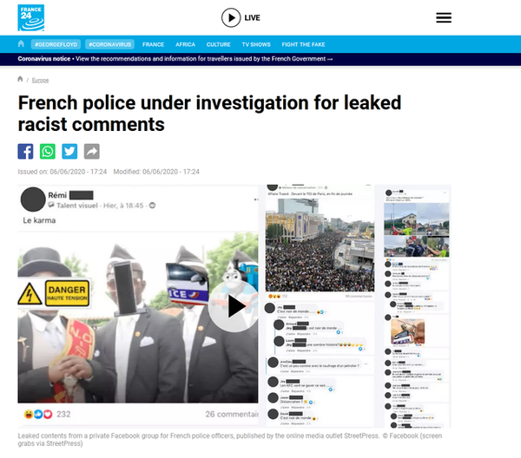Image resolution: width=521 pixels, height=458 pixels.
Task: Click the breadcrumb home icon
Action: [x=20, y=79]
